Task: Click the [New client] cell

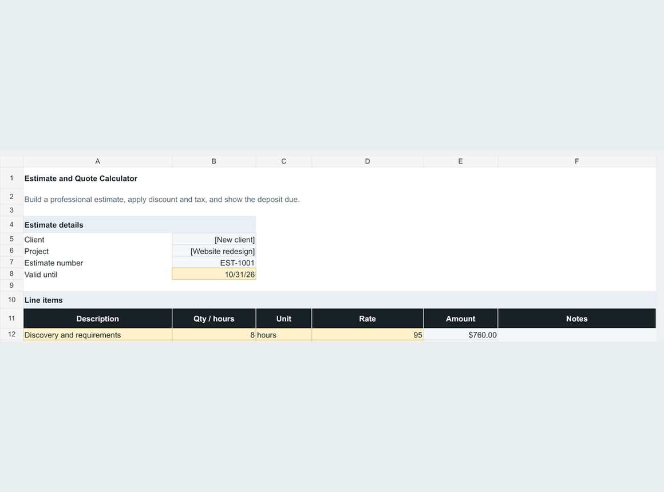Action: coord(214,239)
